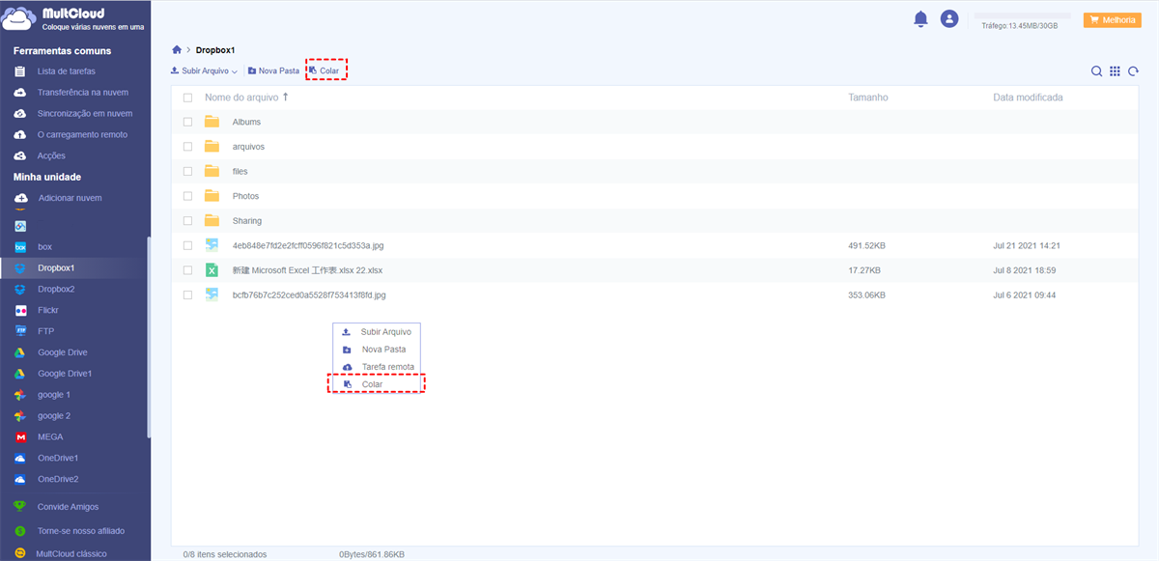1159x561 pixels.
Task: Click the Google Drive1 icon
Action: 19,374
